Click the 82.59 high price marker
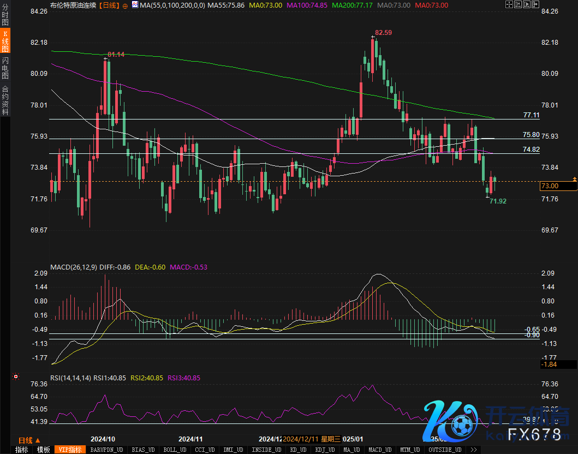 coord(384,33)
